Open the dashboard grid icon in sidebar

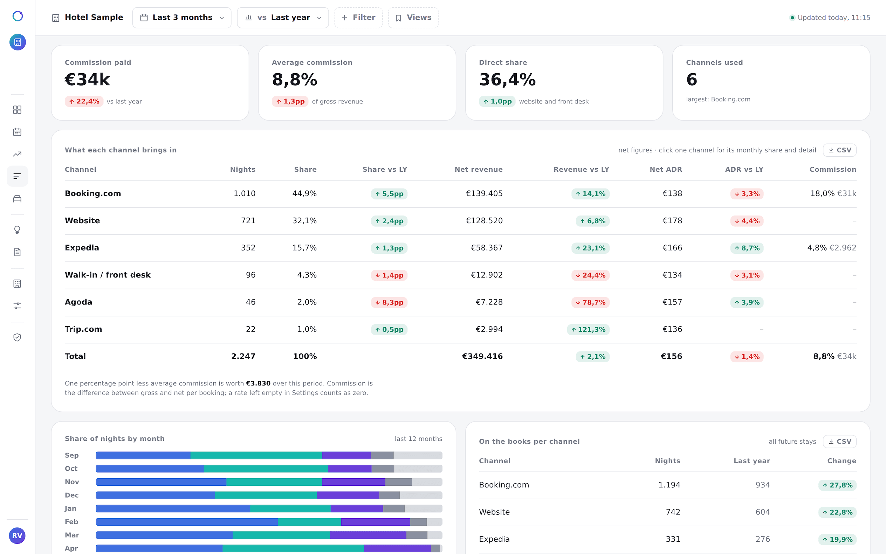[17, 110]
